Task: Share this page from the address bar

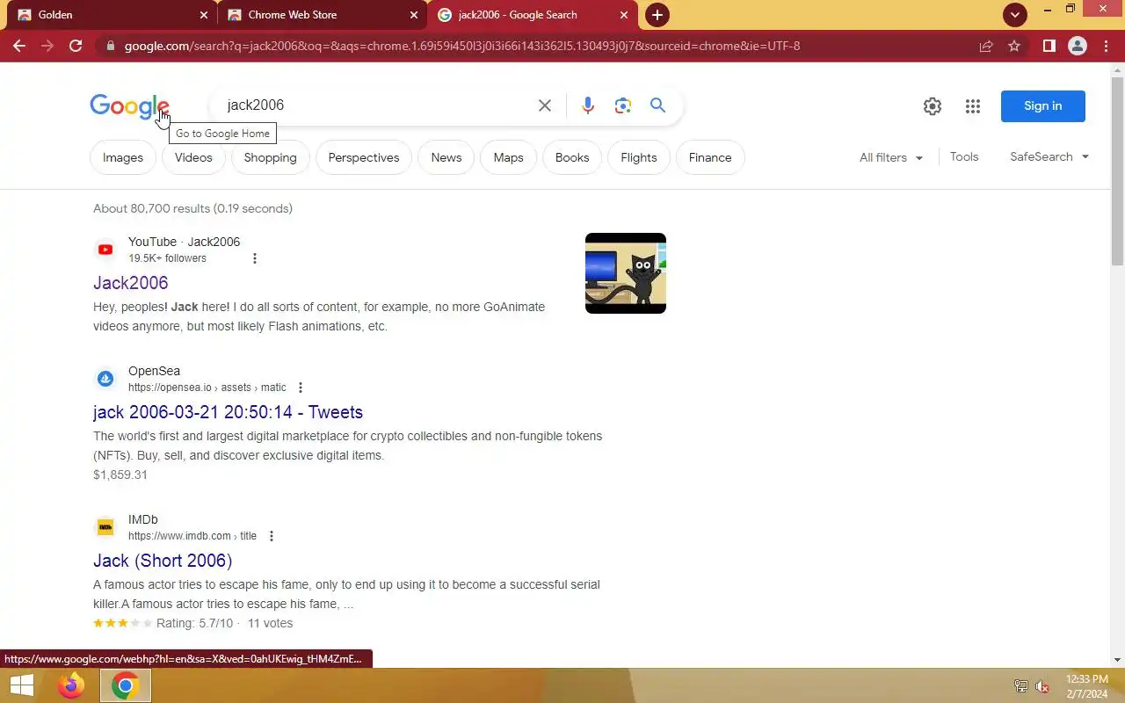Action: 986,46
